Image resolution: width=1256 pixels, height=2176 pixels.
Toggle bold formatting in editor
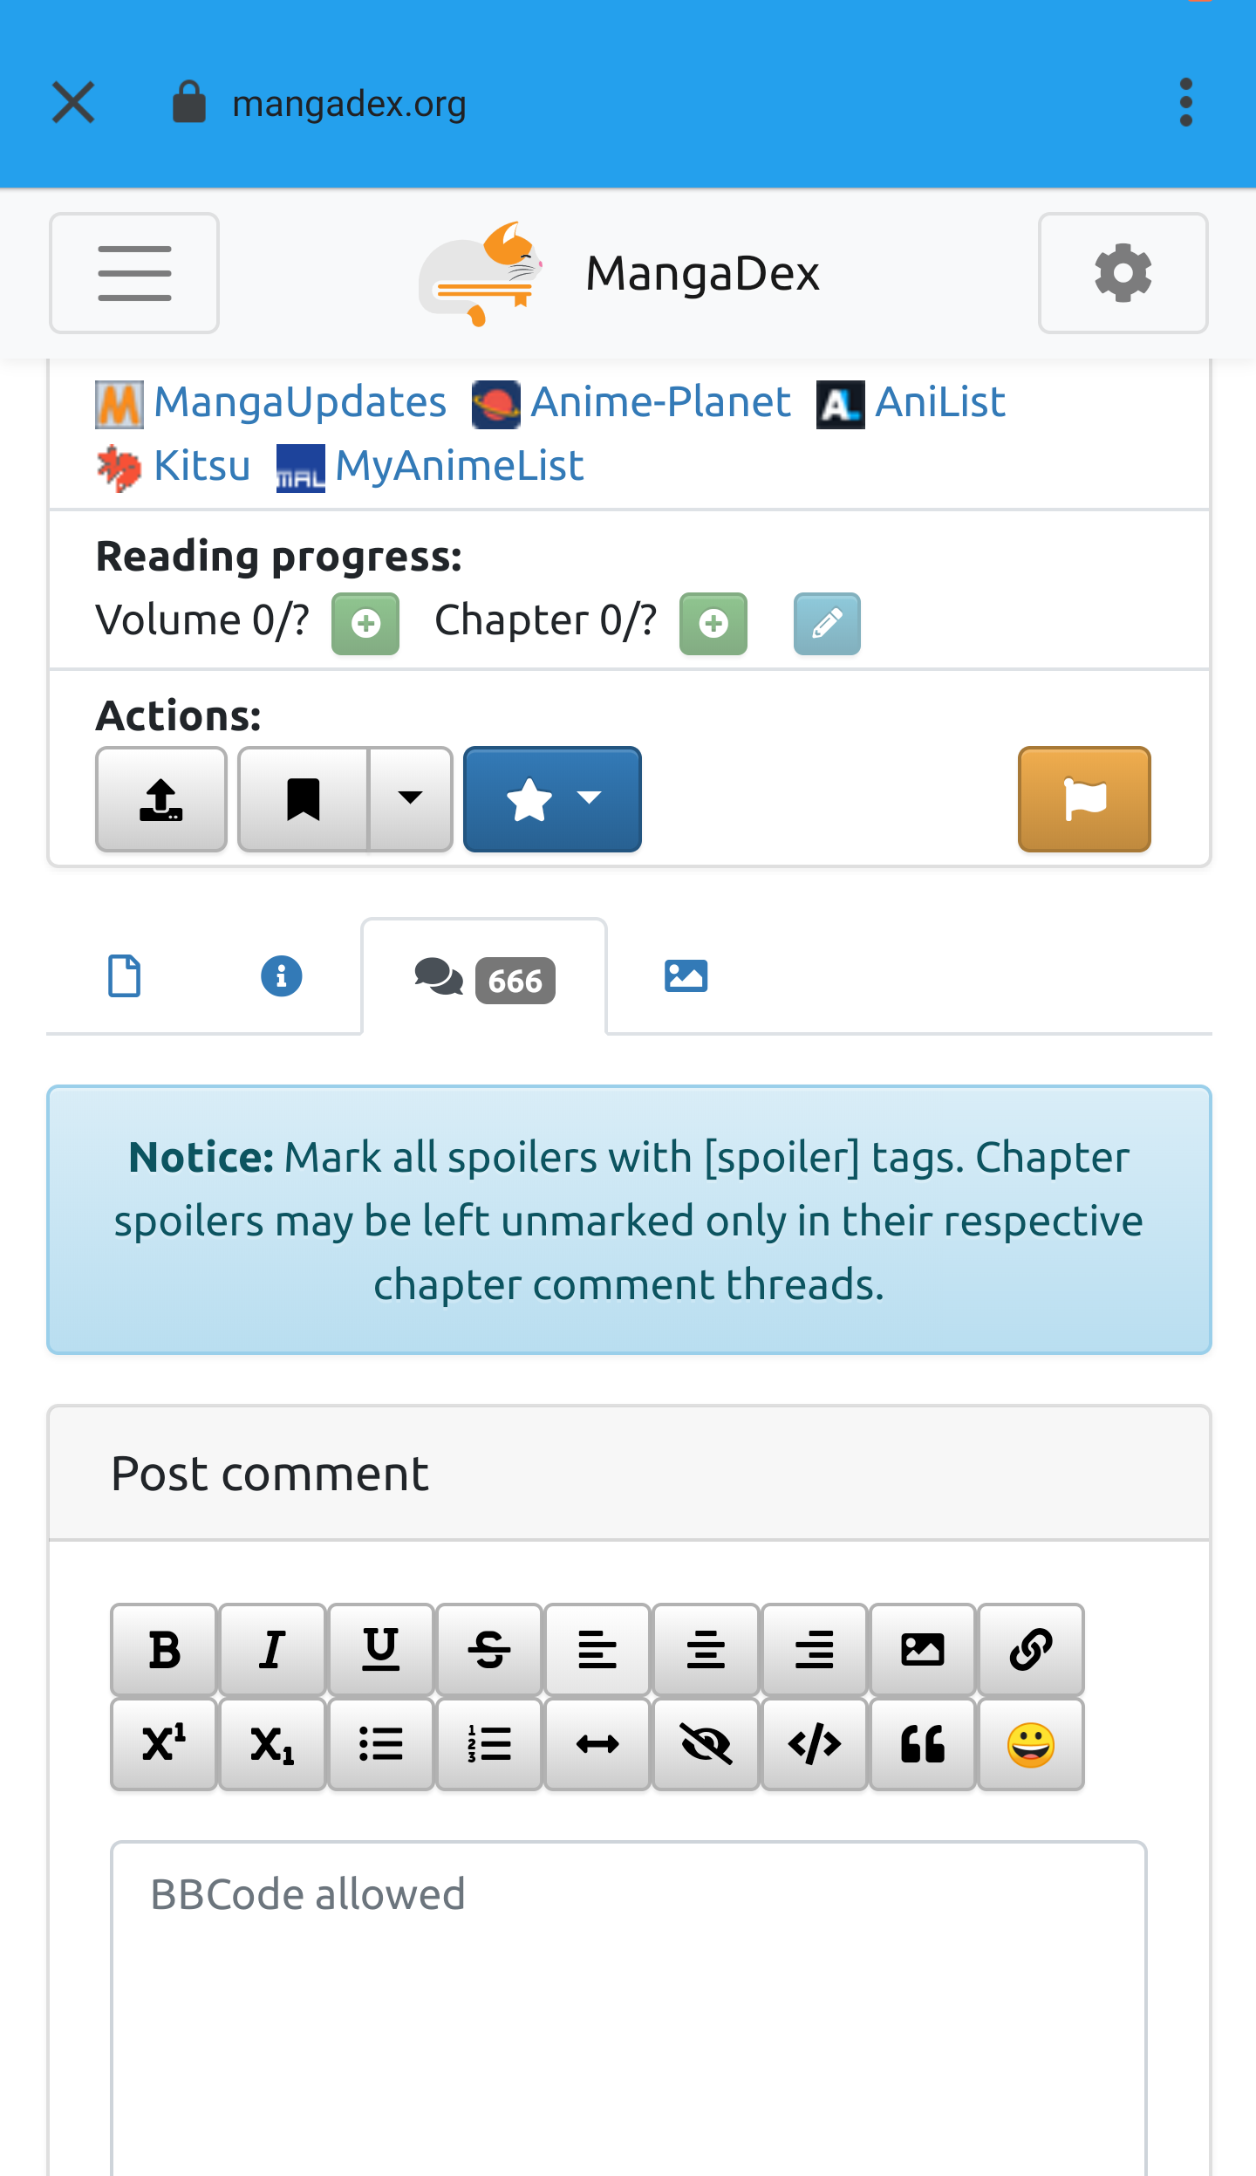(164, 1649)
